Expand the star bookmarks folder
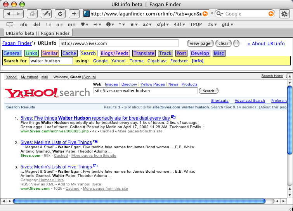Screen dimensions: 293x211 coord(134,24)
